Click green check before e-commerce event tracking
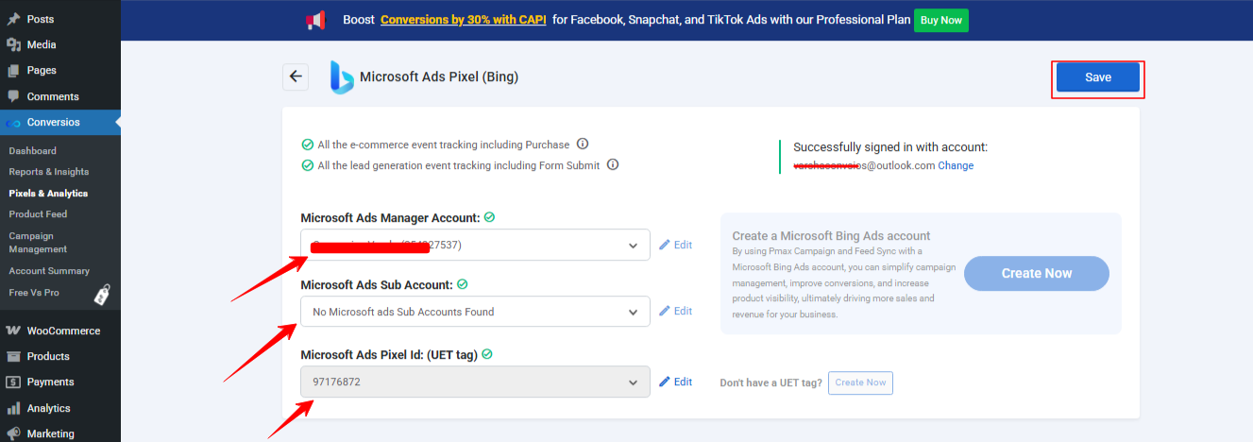This screenshot has width=1253, height=442. (307, 144)
